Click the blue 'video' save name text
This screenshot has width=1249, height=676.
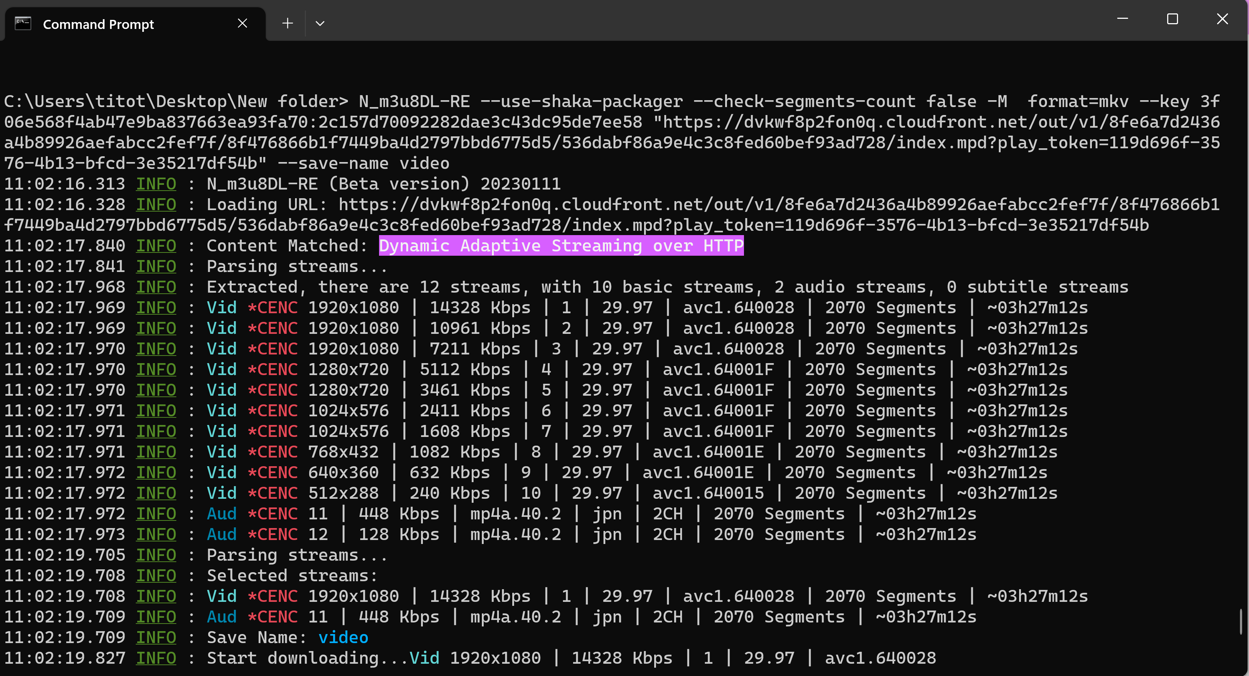coord(343,638)
